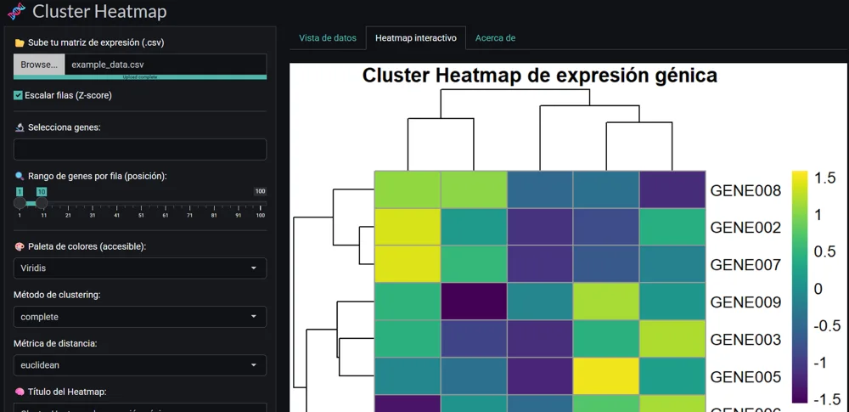Click the GENE007 row label
Image resolution: width=849 pixels, height=412 pixels.
745,264
